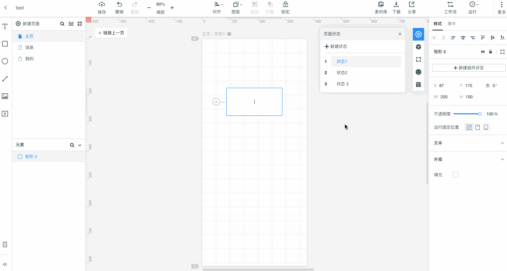Click the 撤销 (undo) button

pyautogui.click(x=119, y=8)
